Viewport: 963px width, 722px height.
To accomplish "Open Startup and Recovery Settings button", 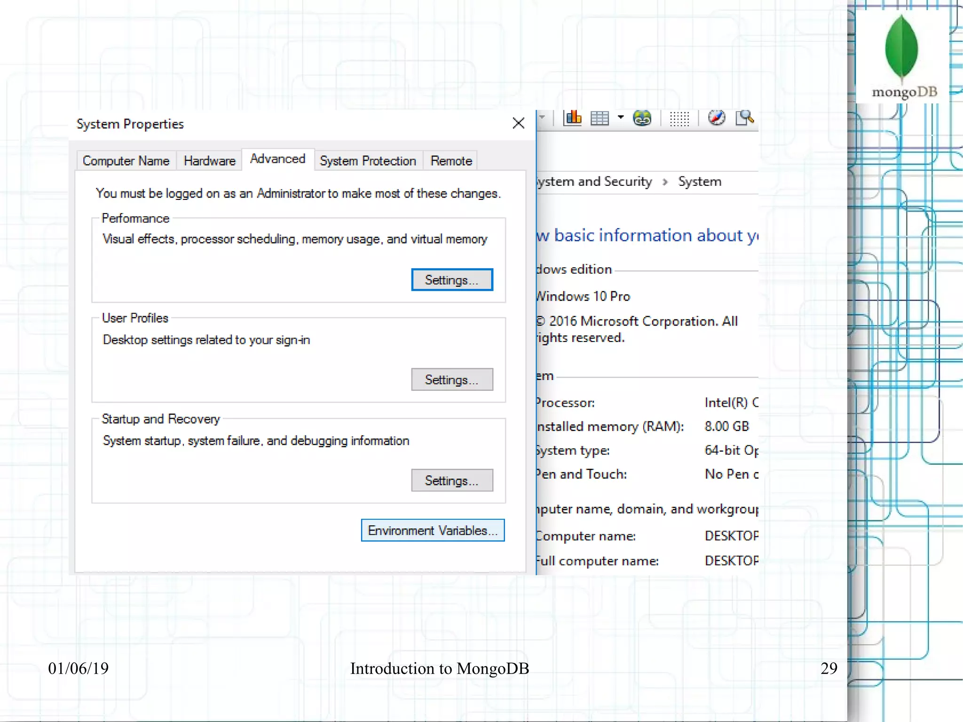I will pyautogui.click(x=451, y=480).
